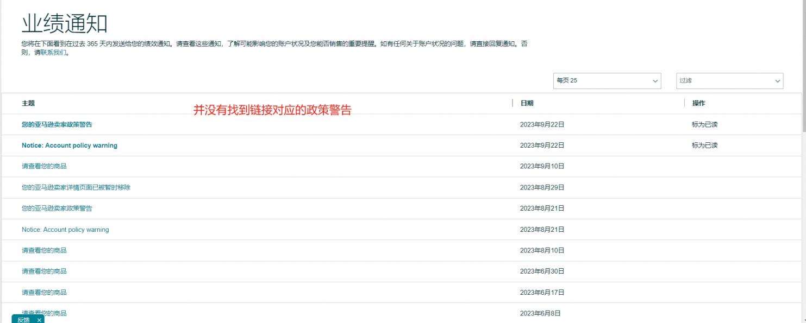This screenshot has width=806, height=323.
Task: Open the 过滤 filter dropdown
Action: click(729, 80)
